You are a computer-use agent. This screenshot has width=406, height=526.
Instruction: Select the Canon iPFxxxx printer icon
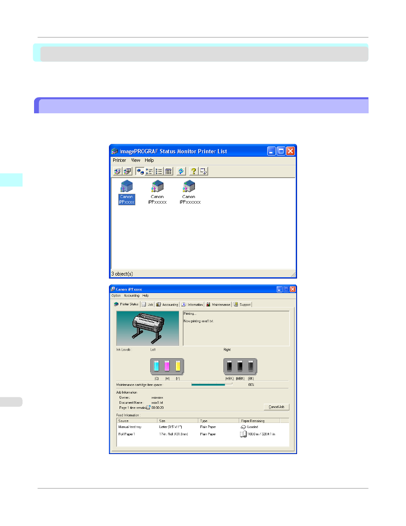[x=127, y=193]
